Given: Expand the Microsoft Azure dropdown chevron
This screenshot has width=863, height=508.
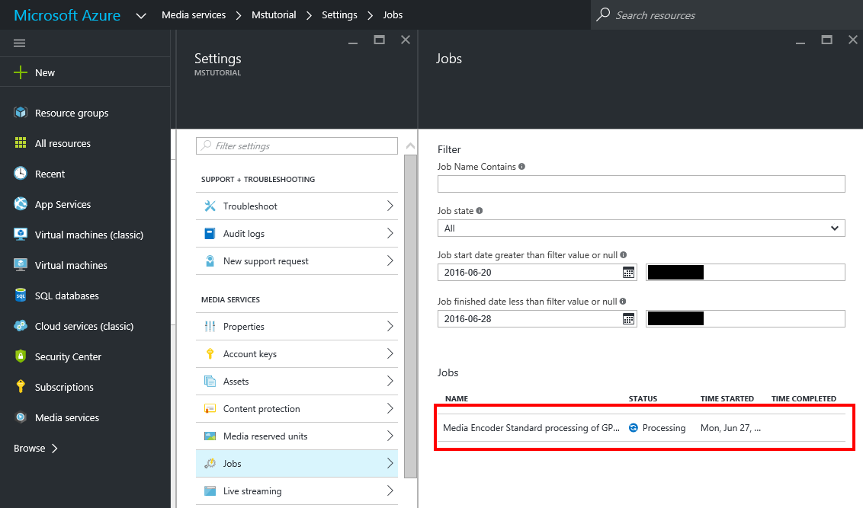Looking at the screenshot, I should click(x=141, y=15).
